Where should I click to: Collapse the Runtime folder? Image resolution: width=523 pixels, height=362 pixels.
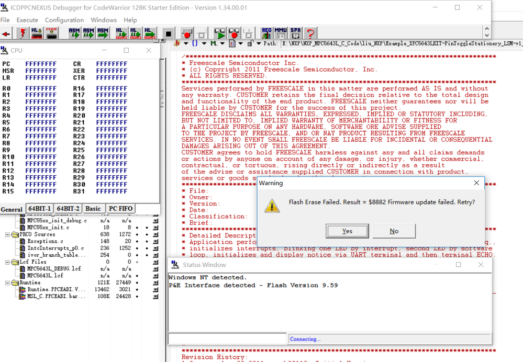tap(7, 282)
